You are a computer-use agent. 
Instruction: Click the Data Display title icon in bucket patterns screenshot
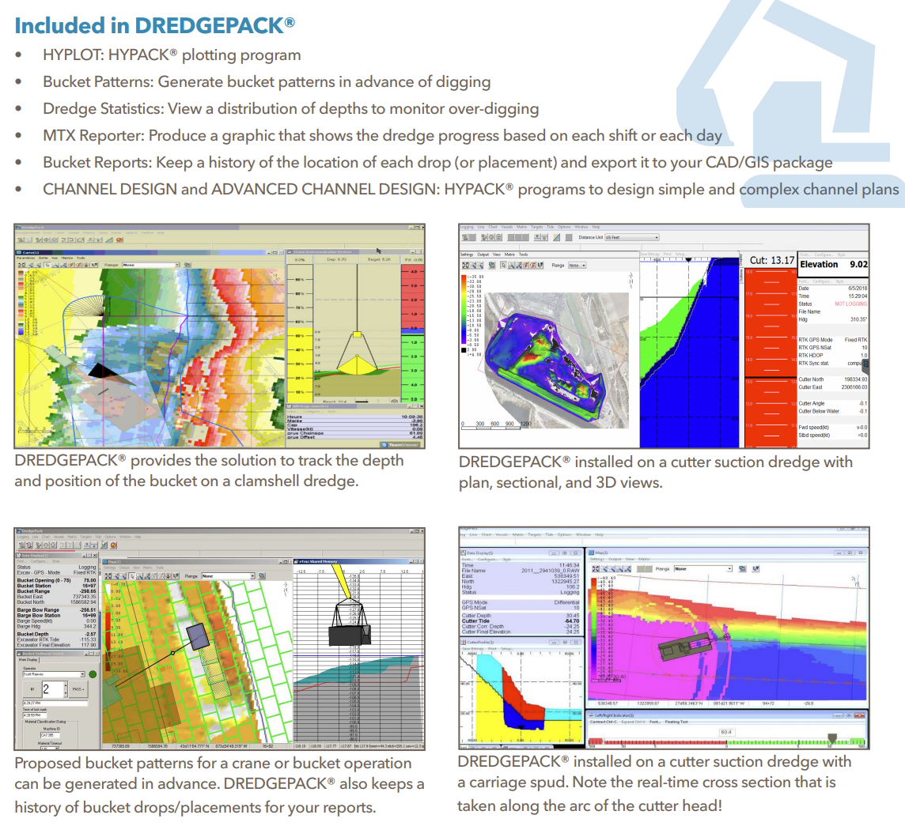[19, 555]
